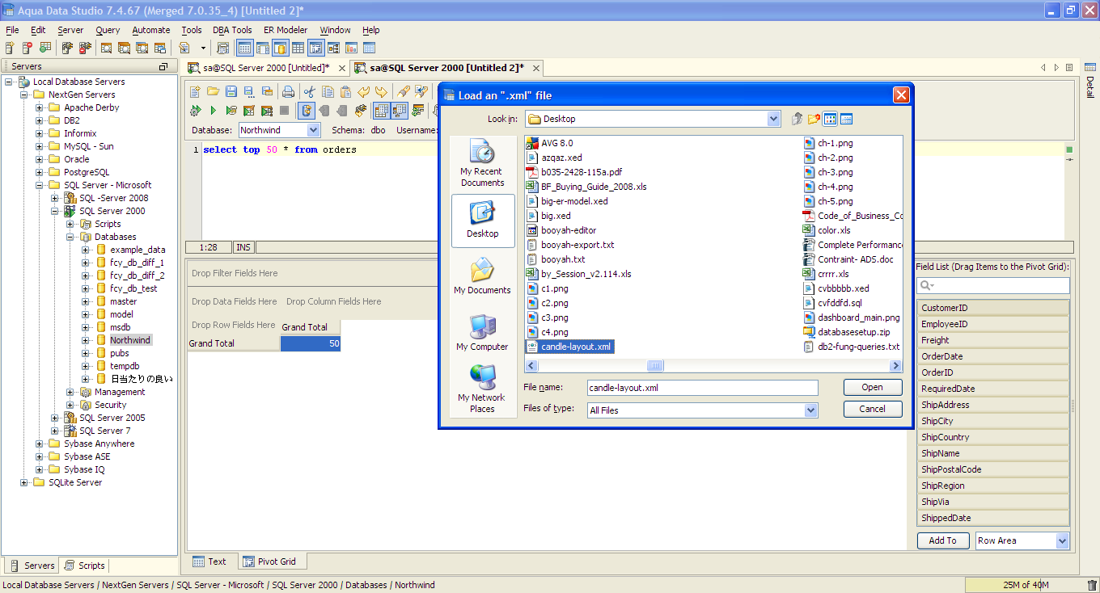This screenshot has width=1100, height=593.
Task: Toggle the first highlighted grid panel icon in main toolbar
Action: click(x=244, y=48)
